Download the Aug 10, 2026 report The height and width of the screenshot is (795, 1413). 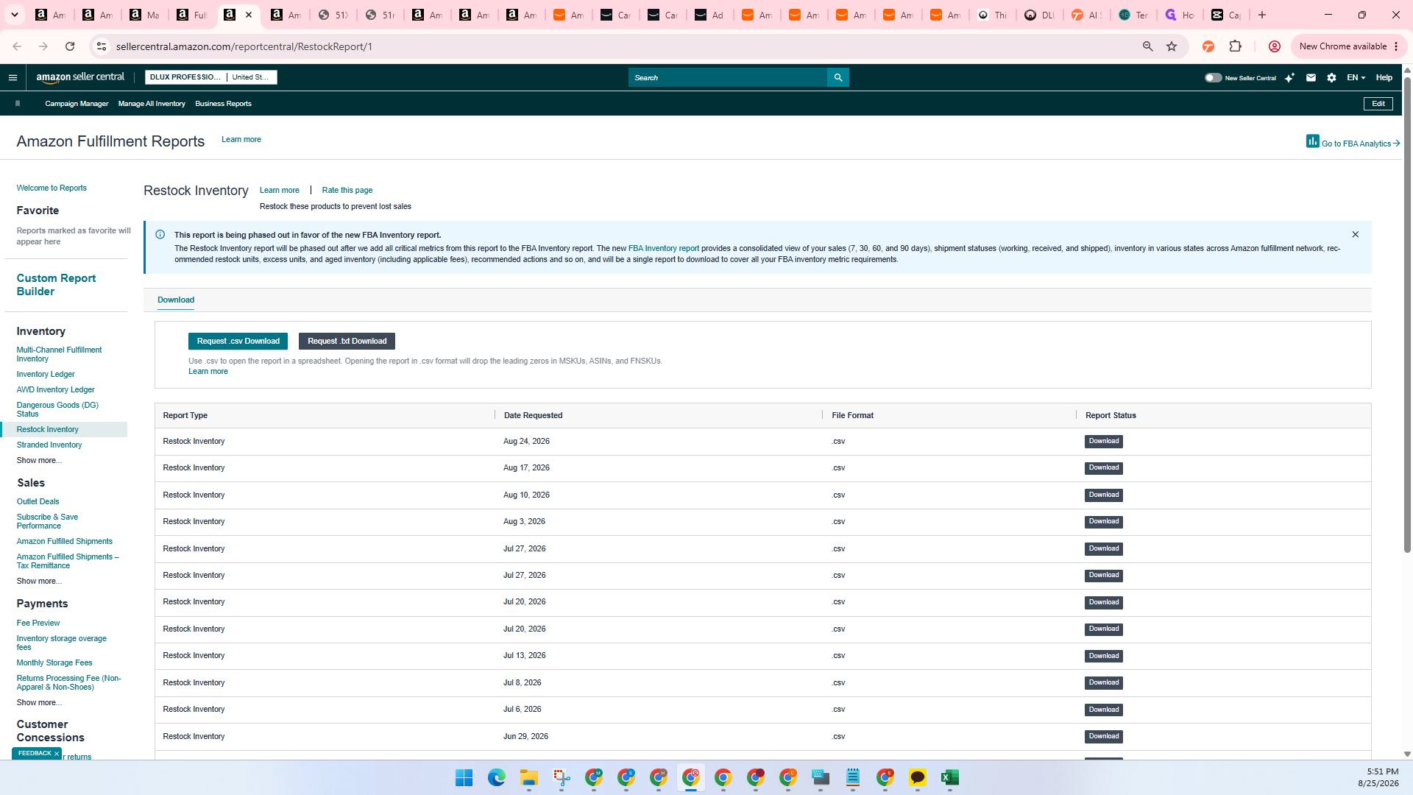coord(1103,495)
